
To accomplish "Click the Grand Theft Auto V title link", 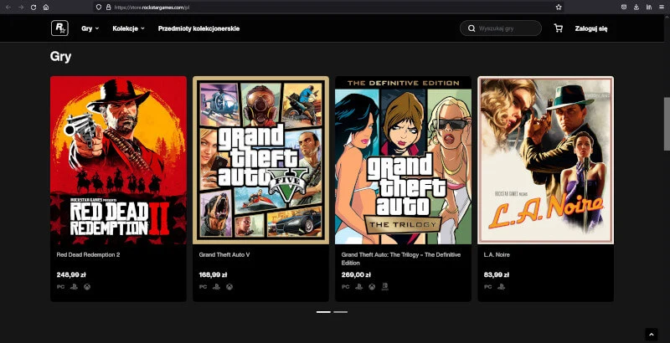I will (x=224, y=254).
